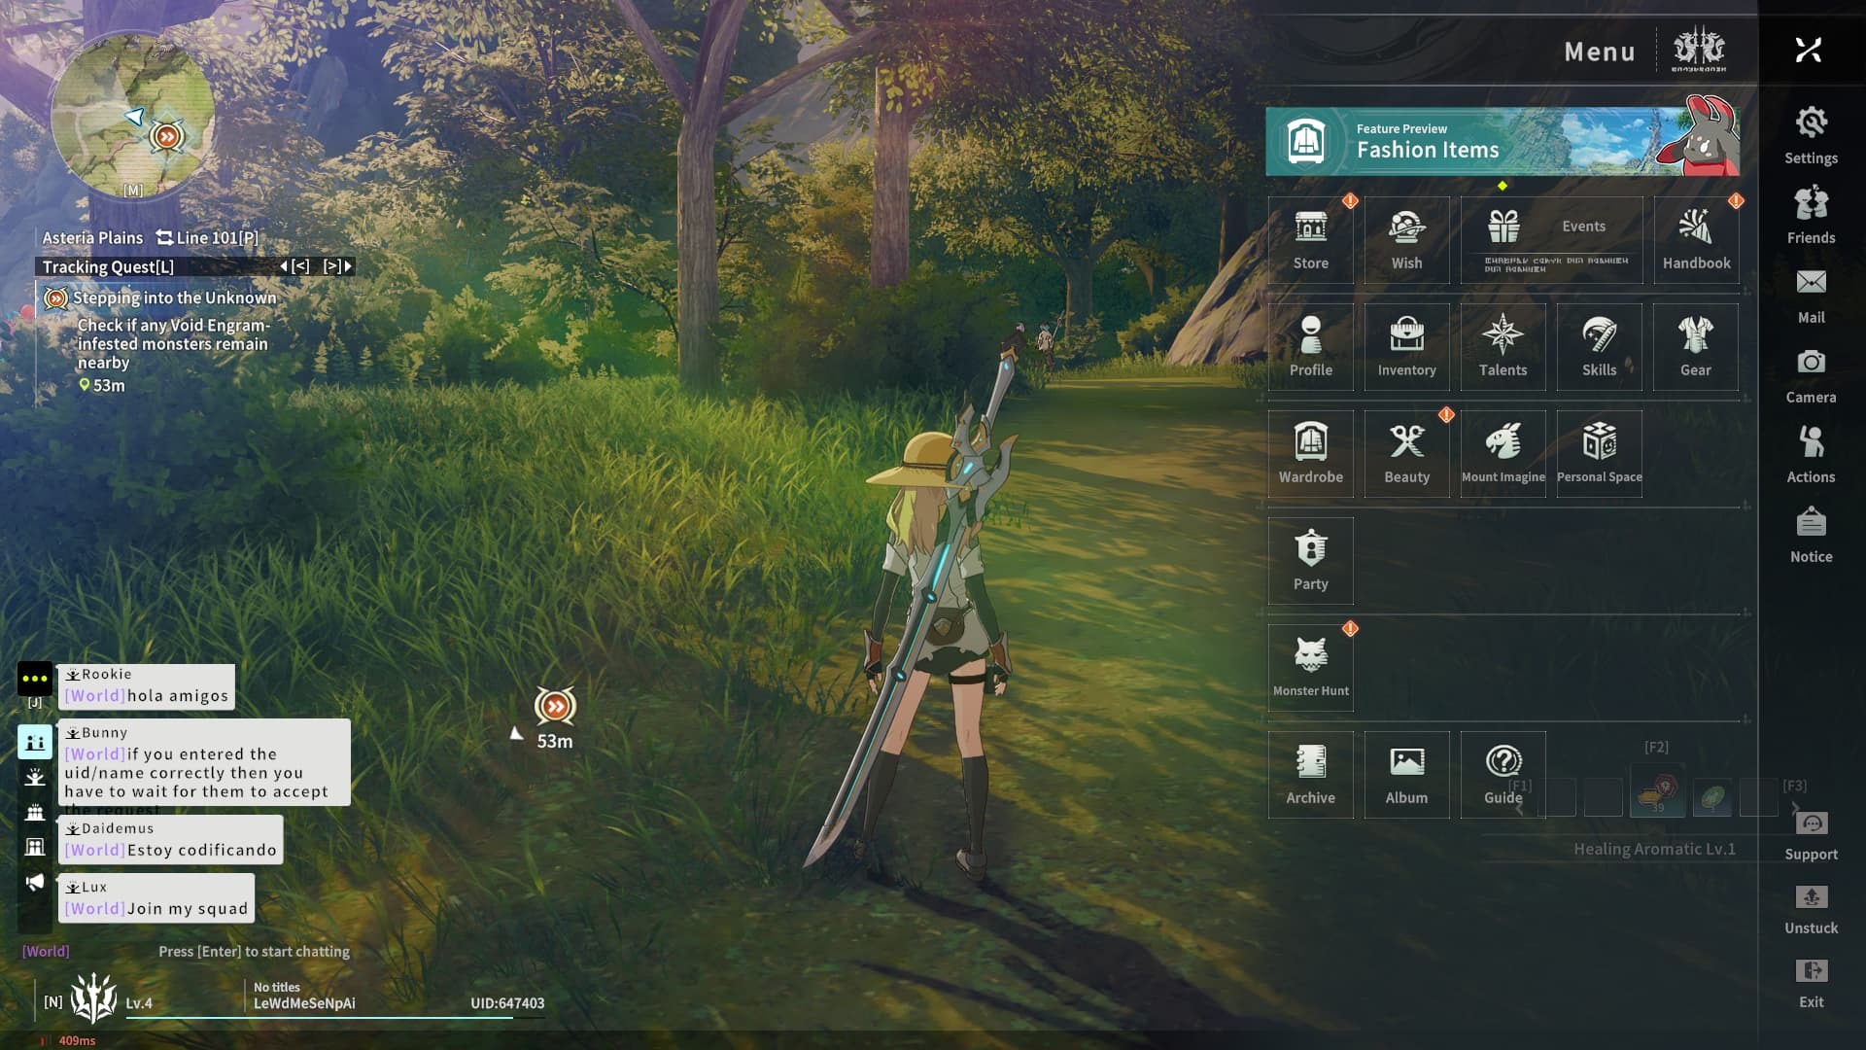Select the nearby players chat channel
Image resolution: width=1866 pixels, height=1050 pixels.
click(x=35, y=742)
